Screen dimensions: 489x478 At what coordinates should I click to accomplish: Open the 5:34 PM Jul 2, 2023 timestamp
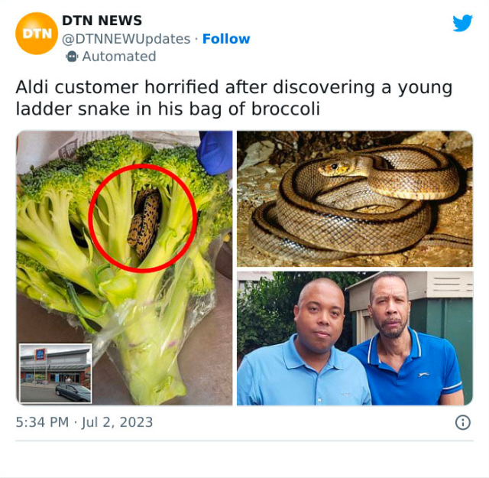84,422
